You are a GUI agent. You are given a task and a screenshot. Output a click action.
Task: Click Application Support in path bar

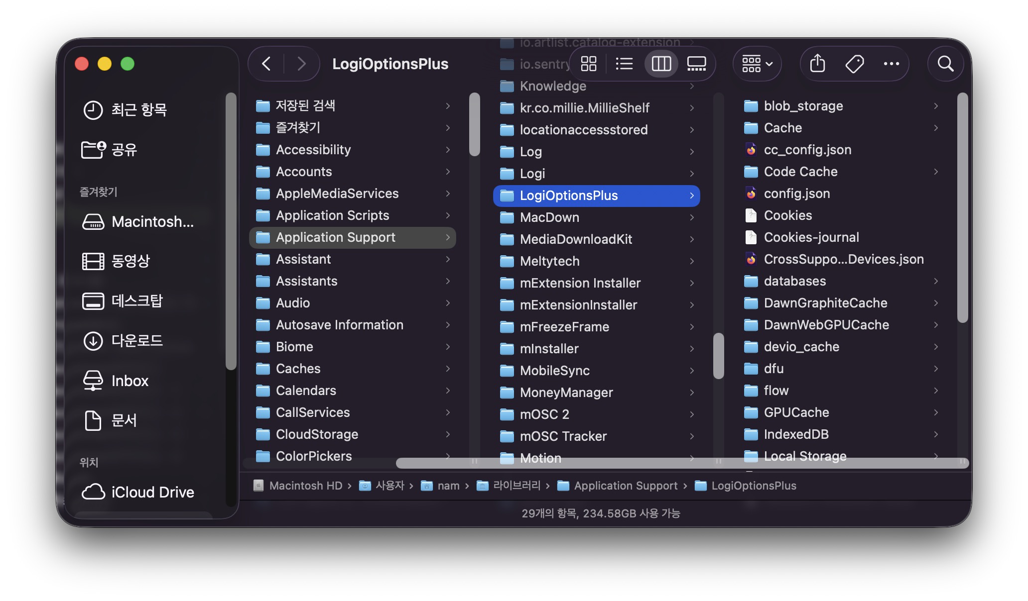point(625,486)
